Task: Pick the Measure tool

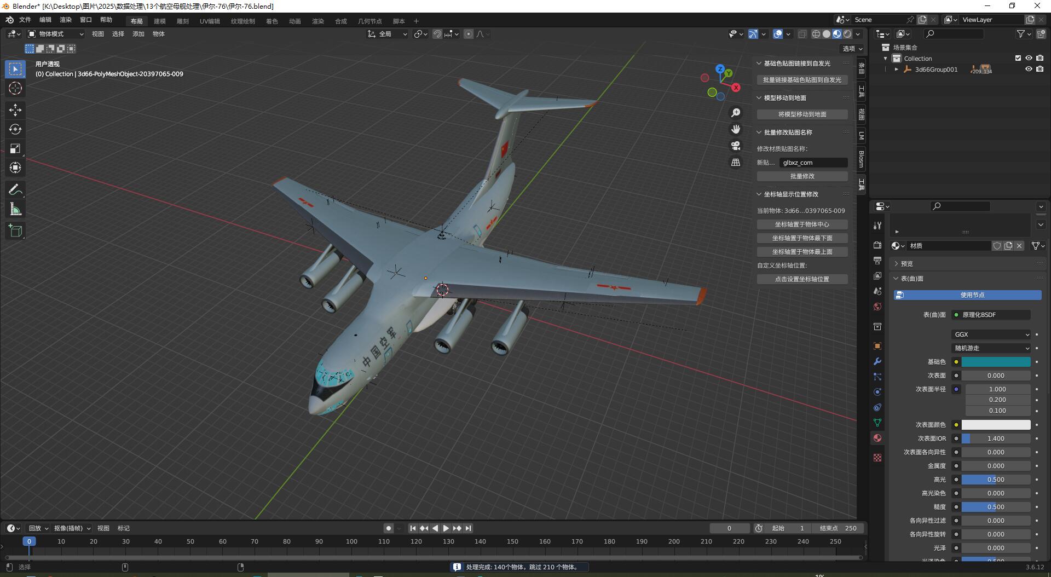Action: 15,209
